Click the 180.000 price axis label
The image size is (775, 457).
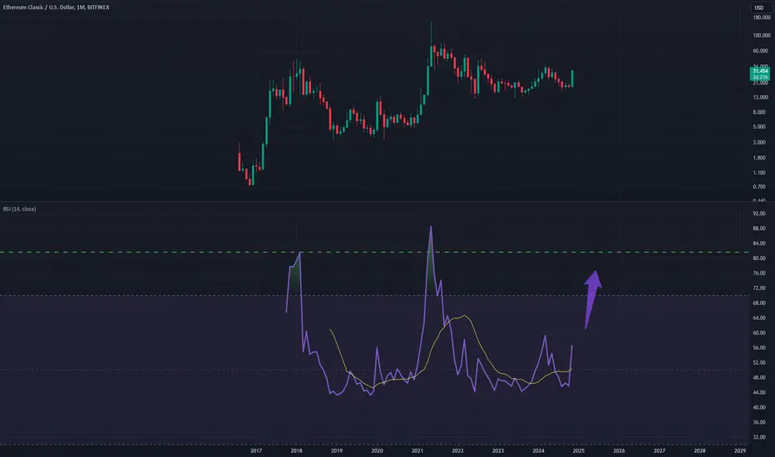click(761, 17)
